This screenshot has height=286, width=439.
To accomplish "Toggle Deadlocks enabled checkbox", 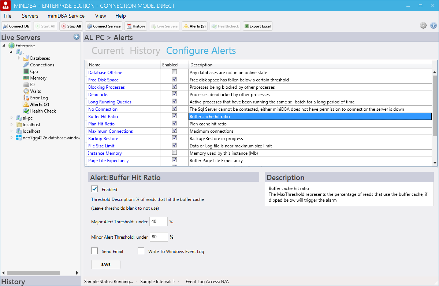I will [174, 94].
